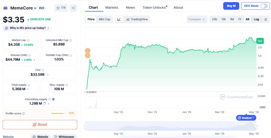
Task: Open the News tab
Action: pos(130,7)
